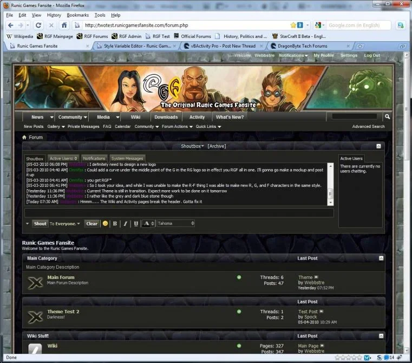This screenshot has width=412, height=363.
Task: Click the Forum breadcrumb home icon
Action: pyautogui.click(x=24, y=137)
